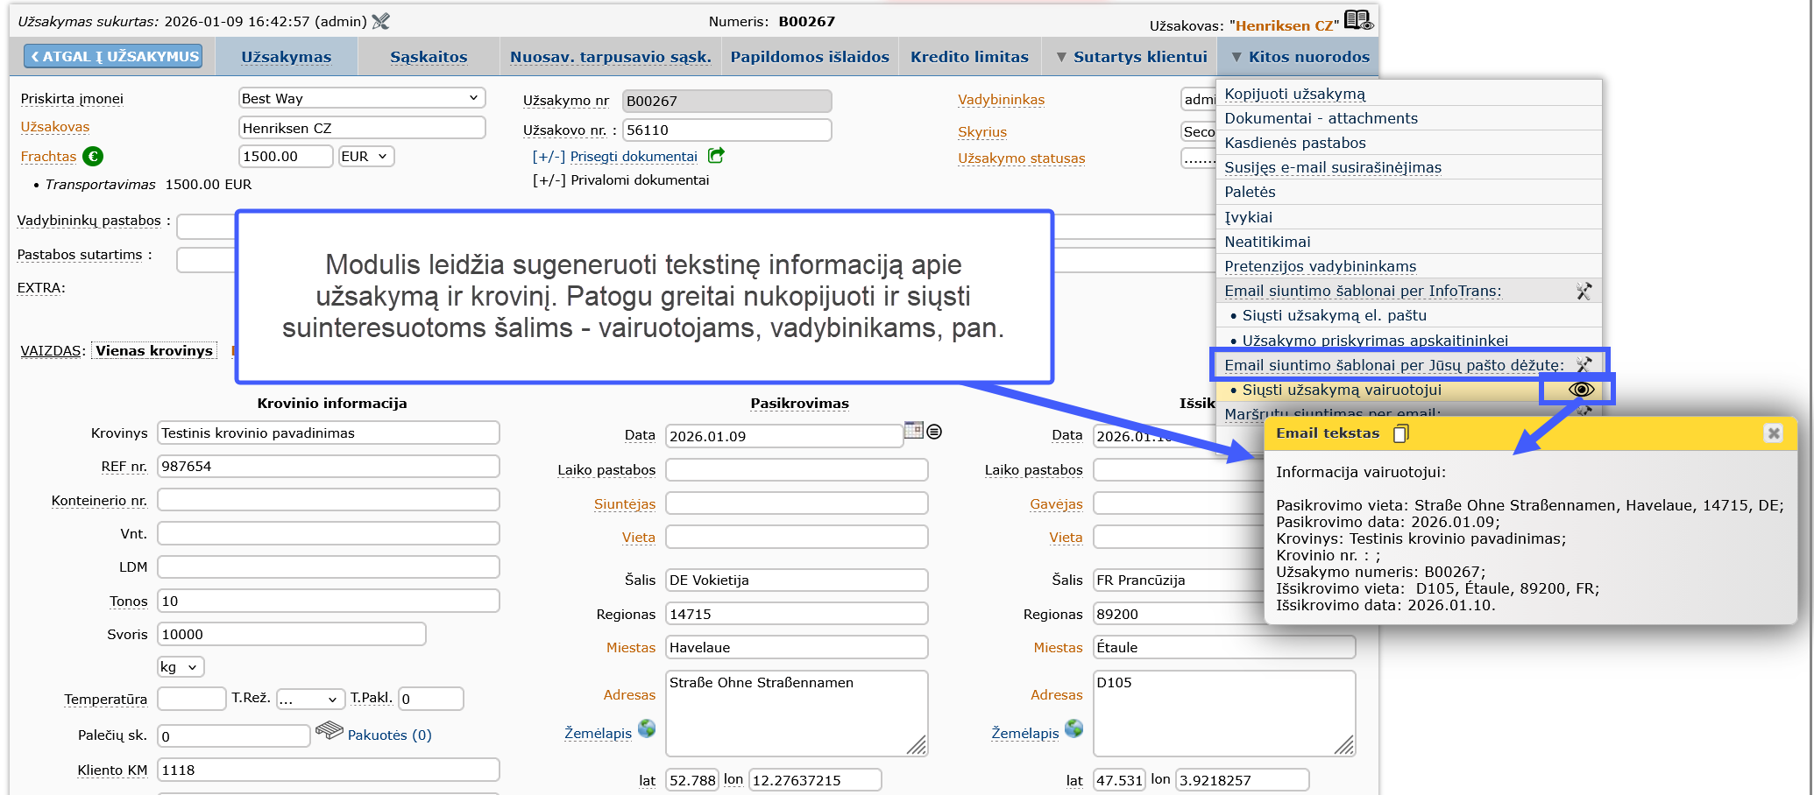Viewport: 1814px width, 795px height.
Task: Click the Užsakymo statusas link
Action: click(1021, 158)
